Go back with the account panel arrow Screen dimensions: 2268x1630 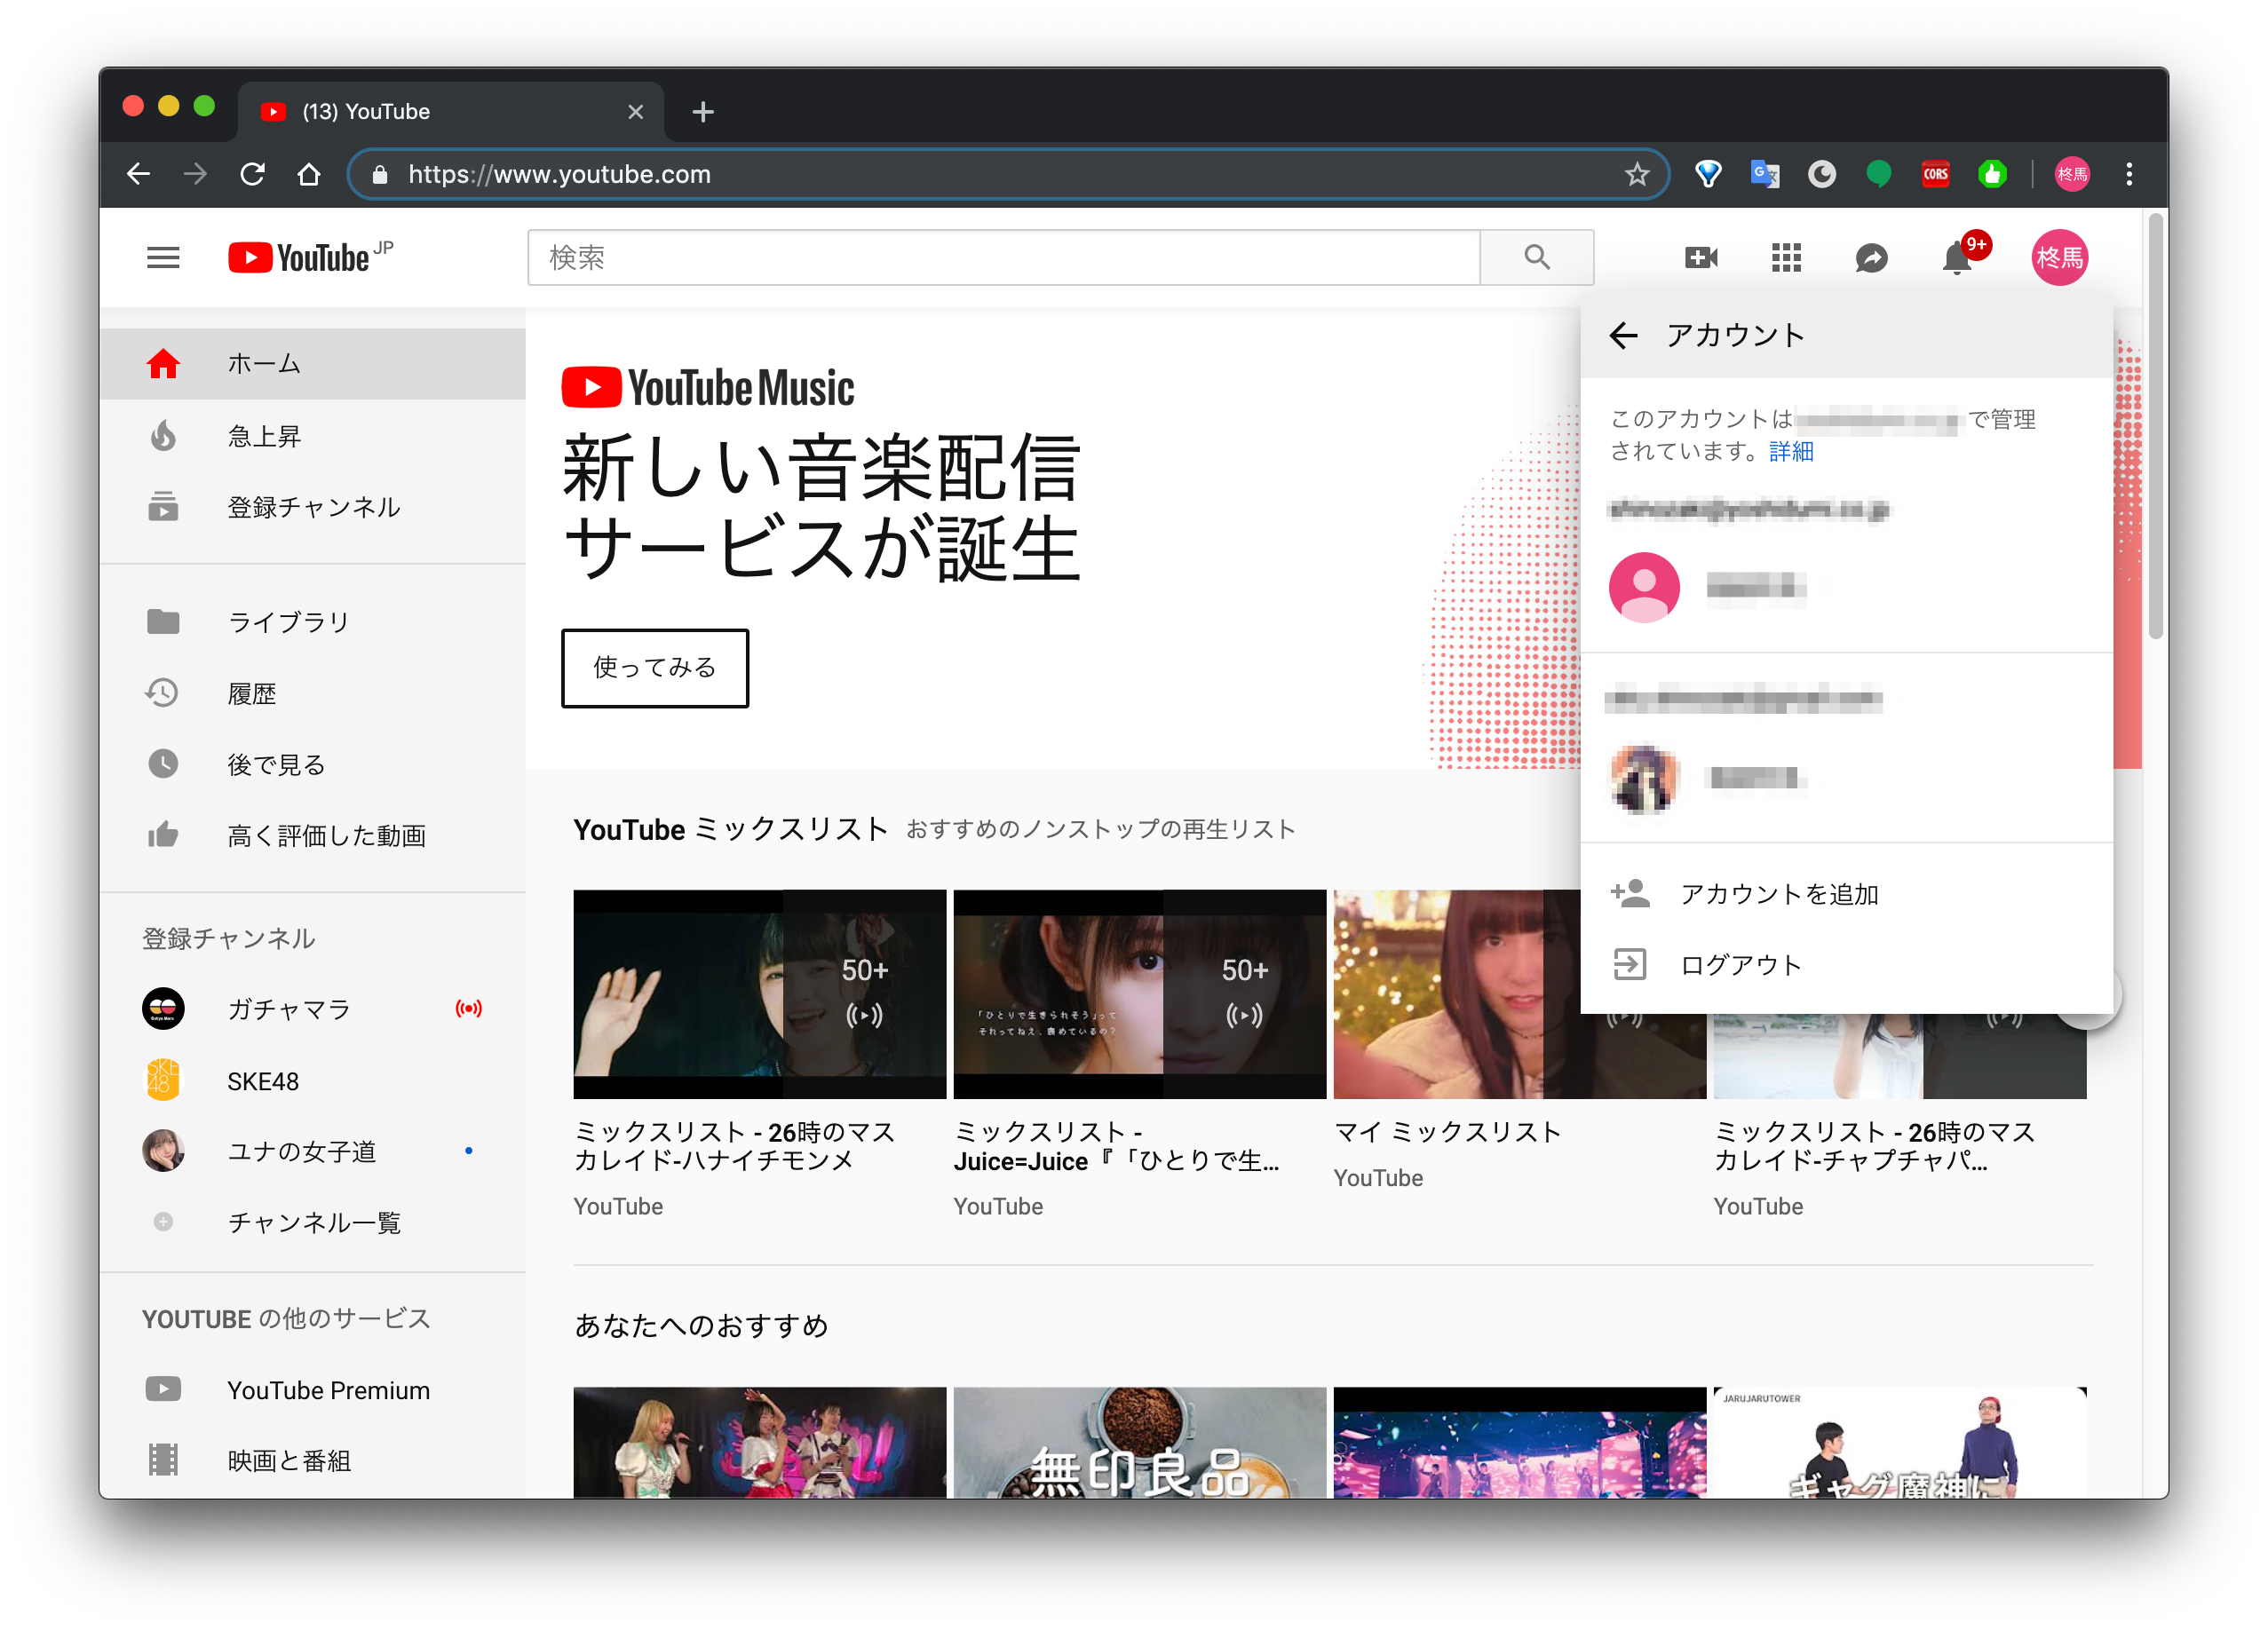pyautogui.click(x=1623, y=336)
